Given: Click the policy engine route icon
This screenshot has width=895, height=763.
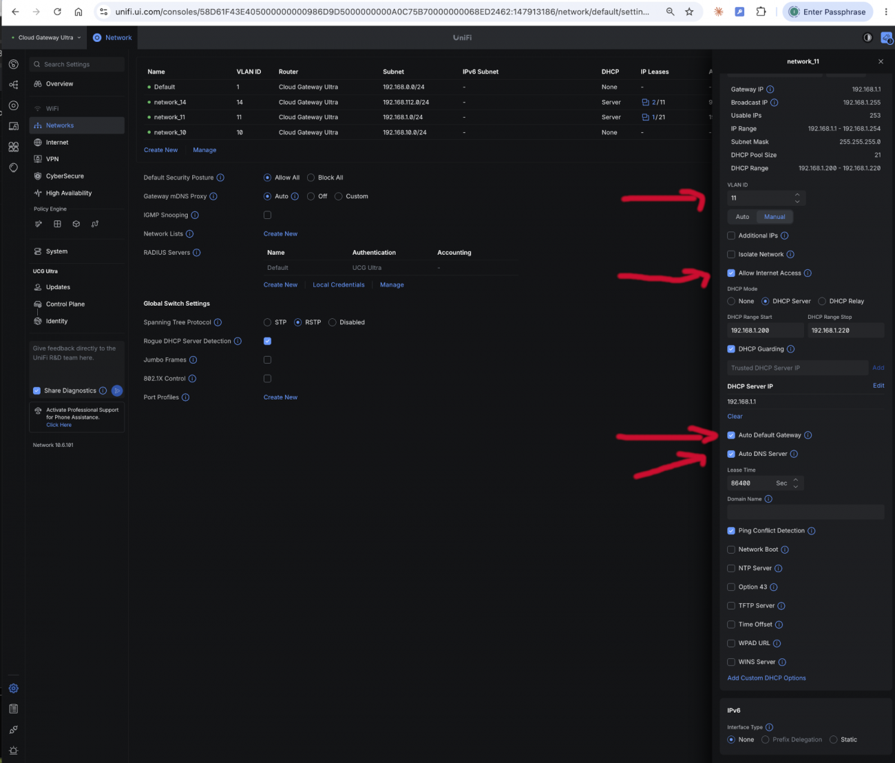Looking at the screenshot, I should 94,224.
